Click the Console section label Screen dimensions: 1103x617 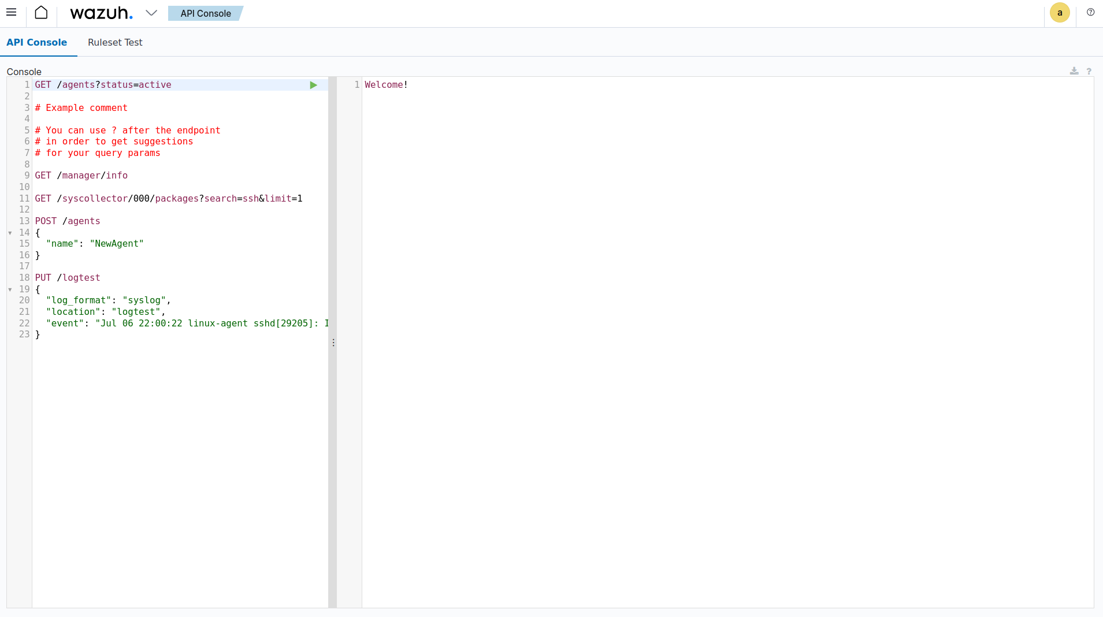[x=24, y=72]
